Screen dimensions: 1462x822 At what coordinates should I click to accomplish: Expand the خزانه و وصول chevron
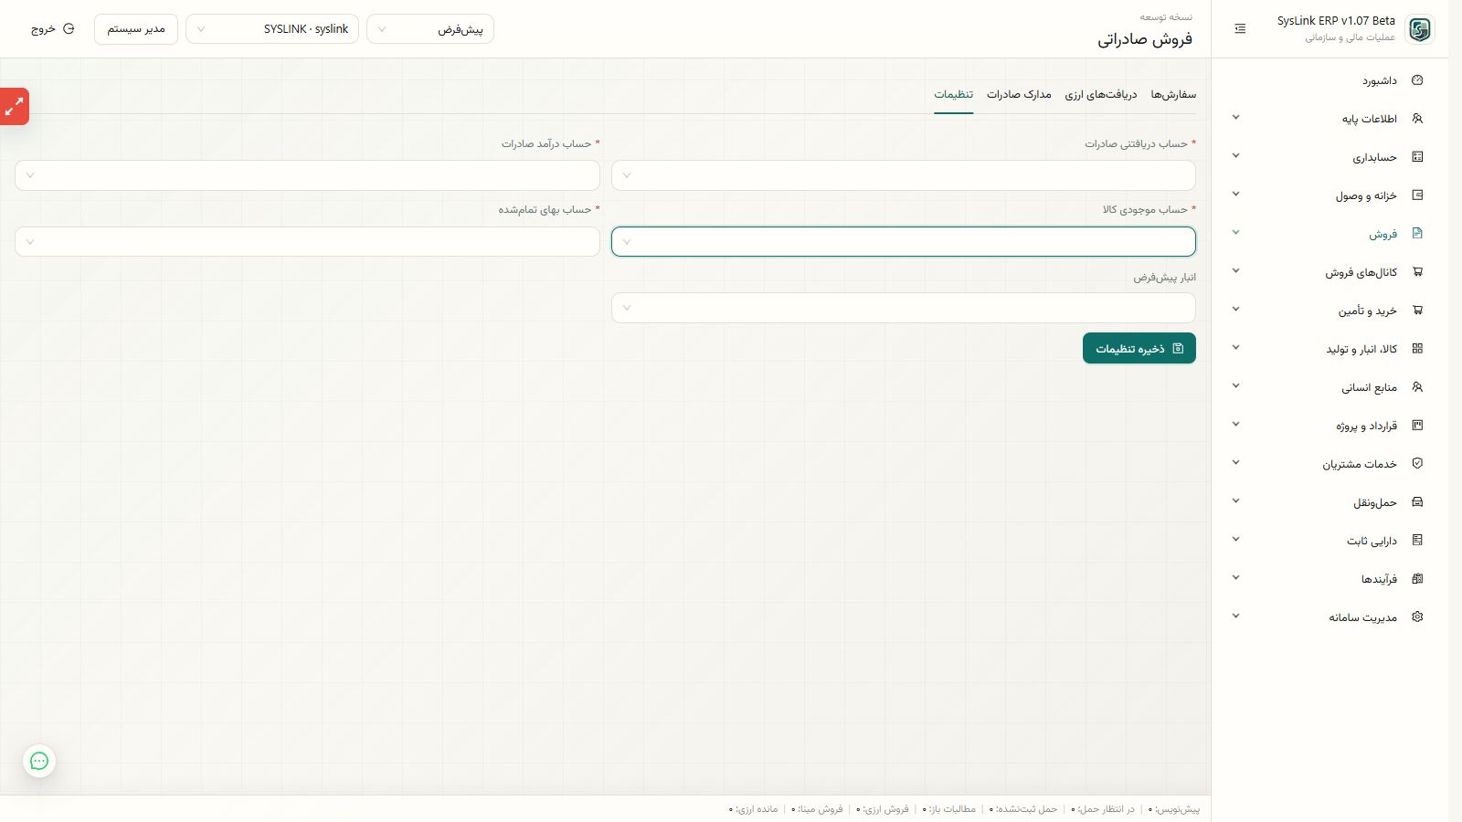[x=1235, y=195]
